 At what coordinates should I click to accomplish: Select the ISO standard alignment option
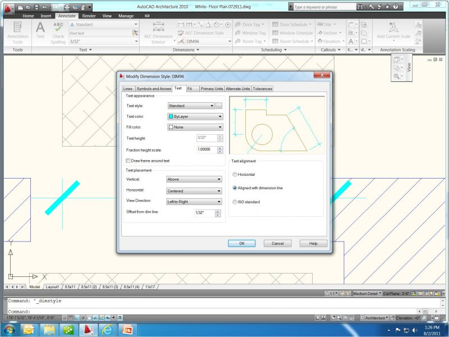click(235, 202)
